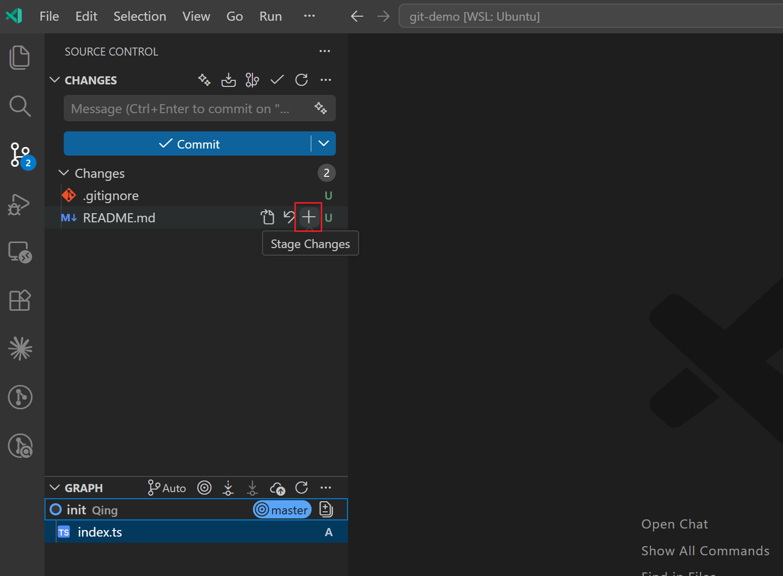The height and width of the screenshot is (576, 783).
Task: Click the U status of .gitignore
Action: 328,196
